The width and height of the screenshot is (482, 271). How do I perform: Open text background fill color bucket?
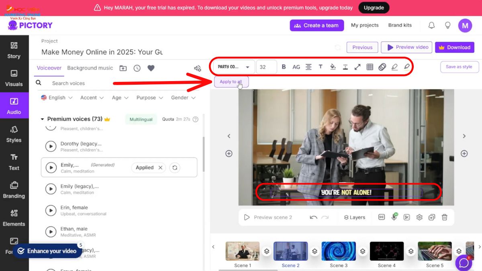[x=333, y=67]
